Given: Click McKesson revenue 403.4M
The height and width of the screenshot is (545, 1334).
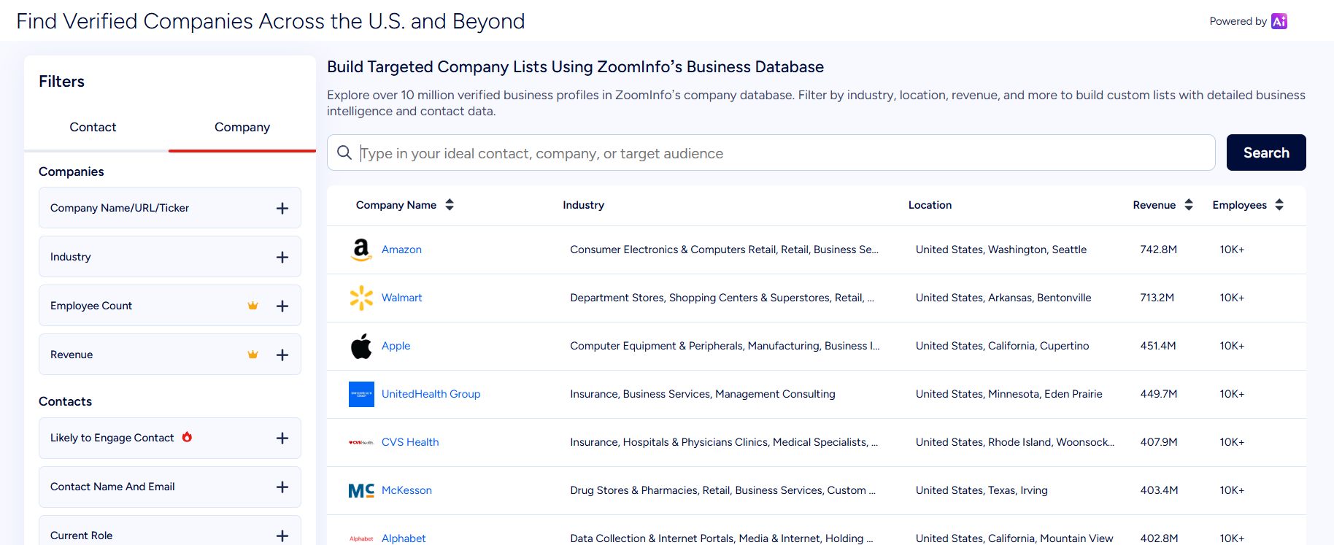Looking at the screenshot, I should click(x=1160, y=490).
